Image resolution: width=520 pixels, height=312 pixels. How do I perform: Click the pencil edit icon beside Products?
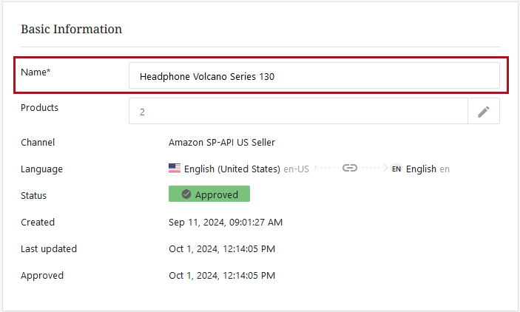484,112
